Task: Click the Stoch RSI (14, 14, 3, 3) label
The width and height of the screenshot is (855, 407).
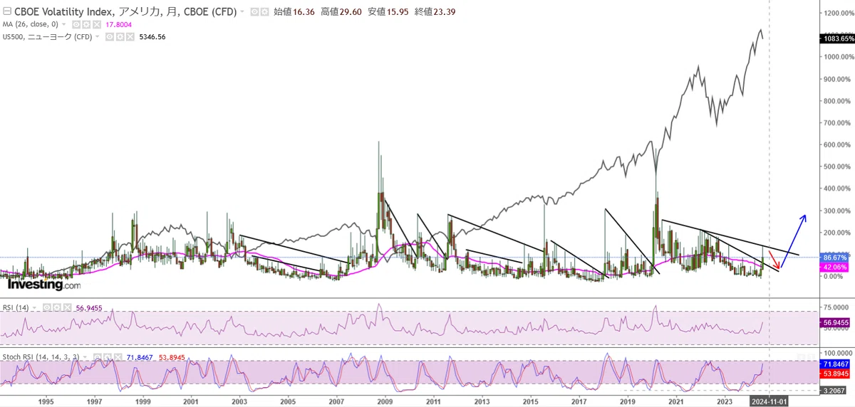Action: pos(41,357)
